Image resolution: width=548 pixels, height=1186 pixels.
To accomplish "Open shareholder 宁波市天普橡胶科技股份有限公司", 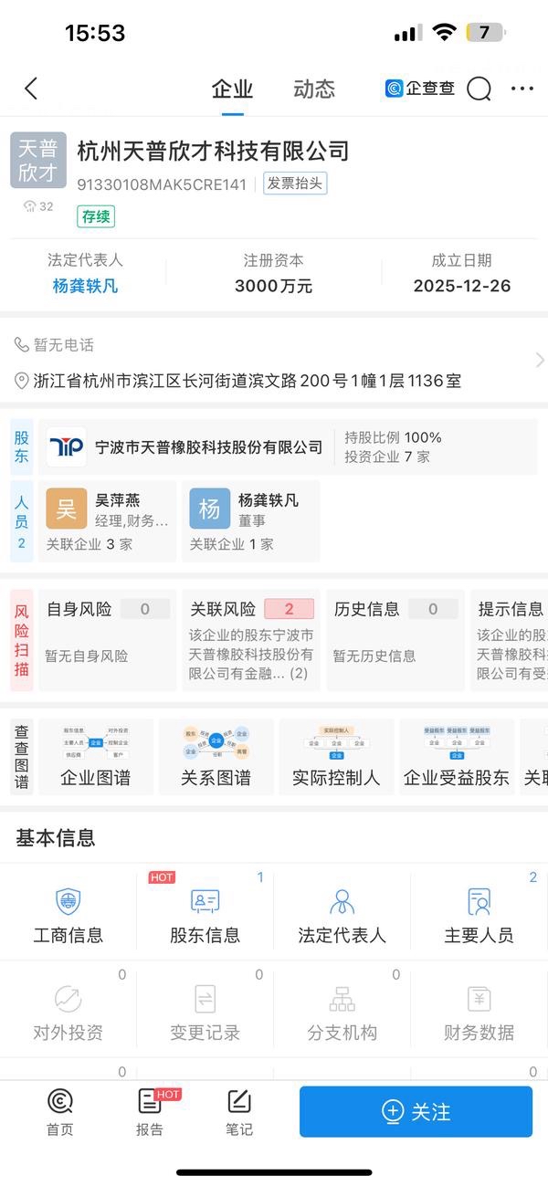I will [x=209, y=447].
